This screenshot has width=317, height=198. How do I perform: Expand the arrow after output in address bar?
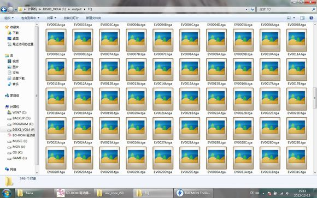85,9
